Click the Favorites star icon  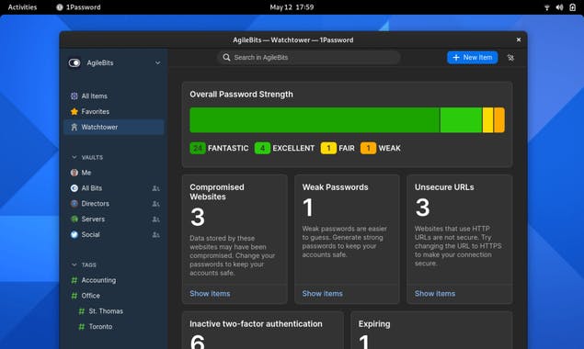(x=74, y=112)
